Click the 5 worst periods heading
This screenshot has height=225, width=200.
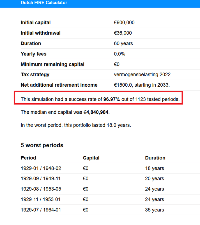click(42, 145)
